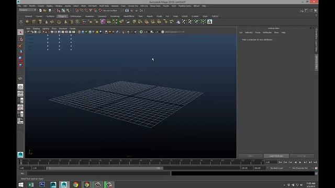Viewport: 335px width, 188px height.
Task: Create a new scene from status line
Action: pyautogui.click(x=40, y=10)
